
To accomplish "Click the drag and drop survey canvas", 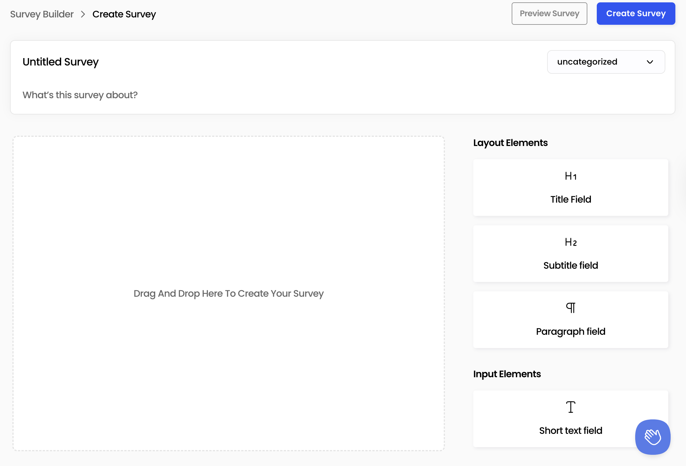I will coord(228,293).
